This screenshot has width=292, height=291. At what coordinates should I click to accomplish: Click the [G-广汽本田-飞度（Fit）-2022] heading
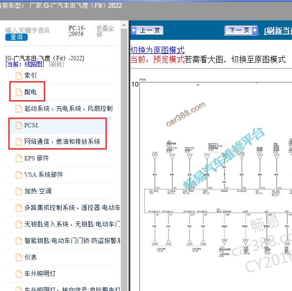tap(45, 58)
